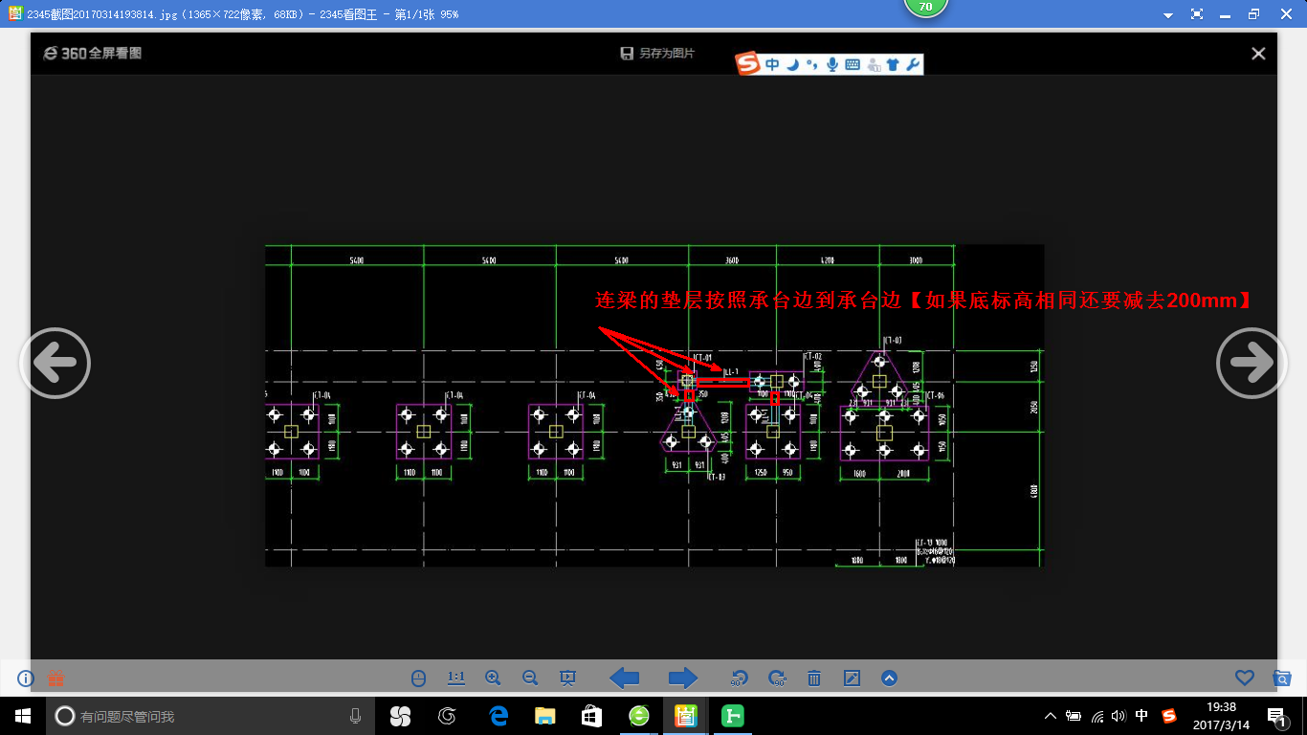Open File Explorer from taskbar
This screenshot has width=1307, height=735.
pos(544,716)
